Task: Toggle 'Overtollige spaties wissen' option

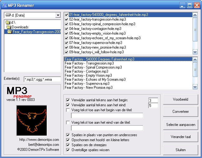Action: click(x=68, y=150)
